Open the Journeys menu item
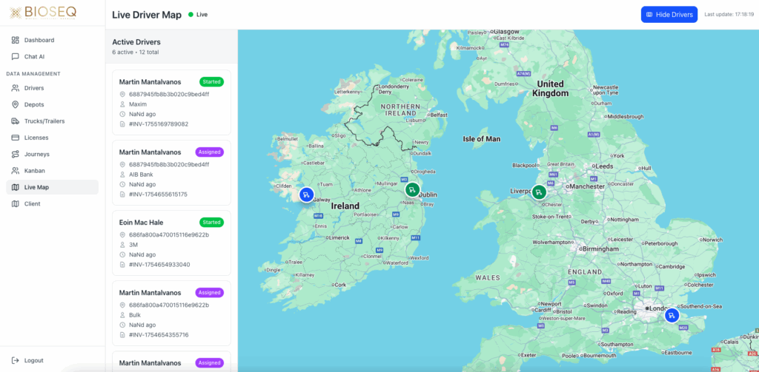Screen dimensions: 759x372 pyautogui.click(x=36, y=155)
